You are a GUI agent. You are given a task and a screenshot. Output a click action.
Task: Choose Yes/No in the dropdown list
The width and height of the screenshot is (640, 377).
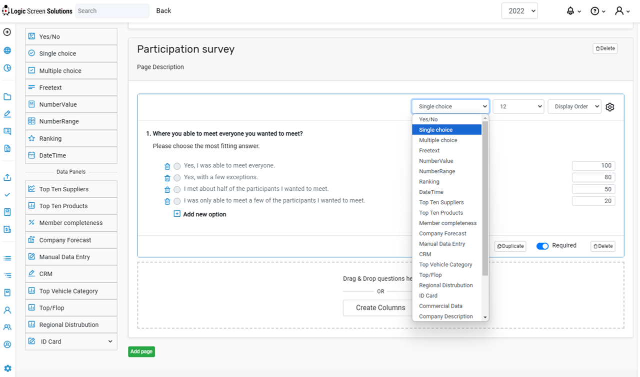[447, 119]
